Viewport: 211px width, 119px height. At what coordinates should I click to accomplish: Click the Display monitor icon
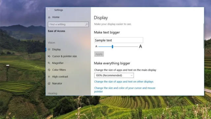pyautogui.click(x=49, y=49)
